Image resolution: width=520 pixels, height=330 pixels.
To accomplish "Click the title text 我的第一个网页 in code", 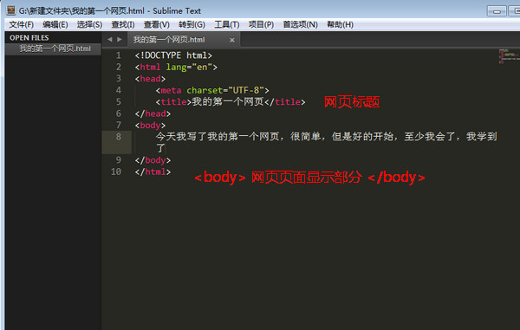I will [x=228, y=101].
